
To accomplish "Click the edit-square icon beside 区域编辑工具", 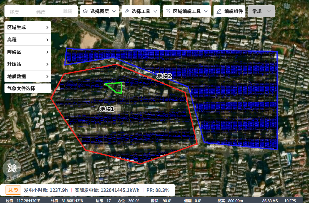I will click(168, 11).
